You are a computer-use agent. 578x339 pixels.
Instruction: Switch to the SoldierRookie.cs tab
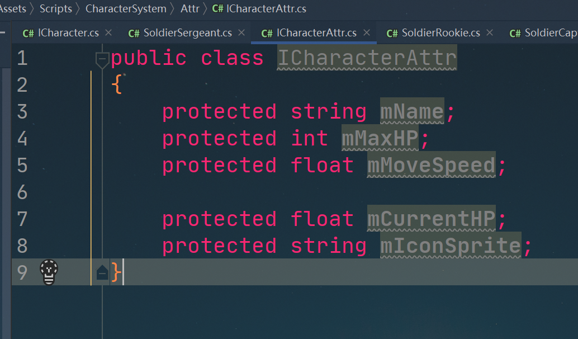tap(440, 33)
